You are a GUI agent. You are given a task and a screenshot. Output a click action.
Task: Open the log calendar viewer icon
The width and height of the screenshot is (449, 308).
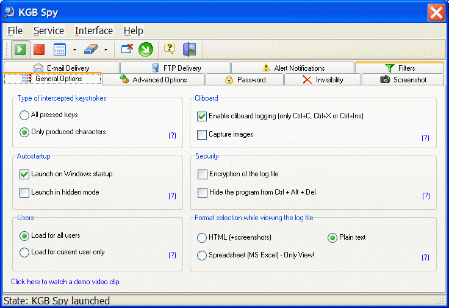[x=59, y=49]
